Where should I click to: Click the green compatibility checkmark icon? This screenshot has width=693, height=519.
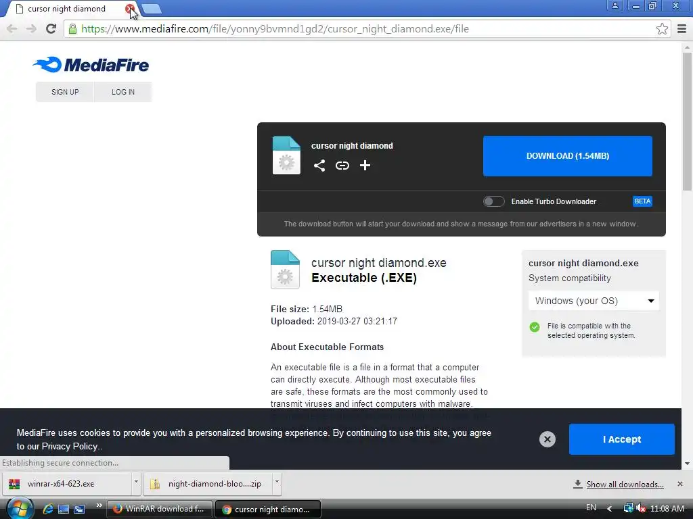click(535, 327)
